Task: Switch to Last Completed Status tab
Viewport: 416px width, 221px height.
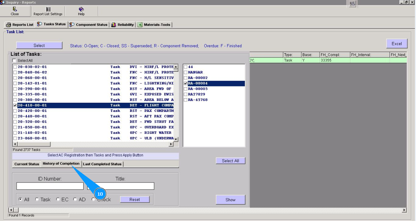Action: click(x=102, y=164)
